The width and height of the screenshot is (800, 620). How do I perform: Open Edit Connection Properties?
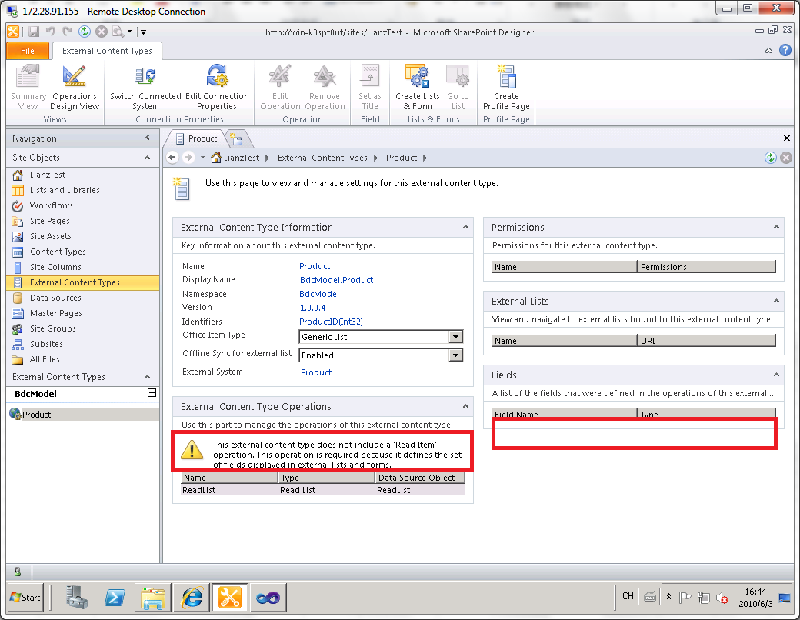click(x=217, y=87)
